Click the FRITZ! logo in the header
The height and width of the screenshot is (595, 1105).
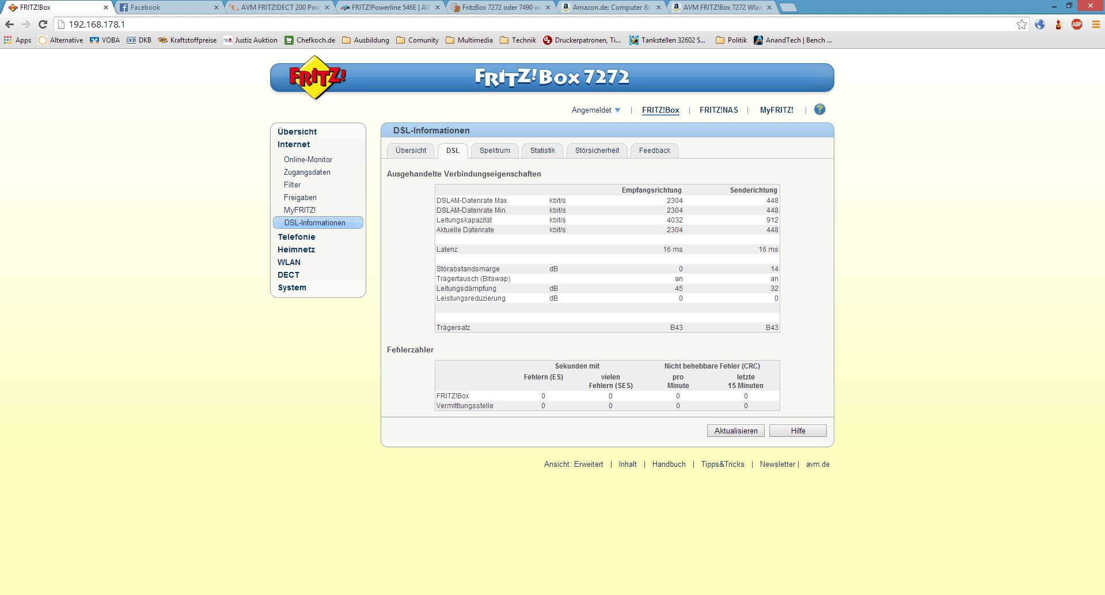[x=317, y=77]
